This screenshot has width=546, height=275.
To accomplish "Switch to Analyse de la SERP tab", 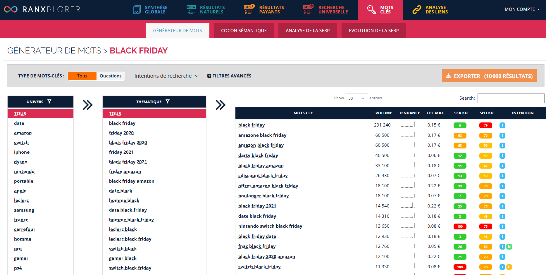I will pos(308,30).
